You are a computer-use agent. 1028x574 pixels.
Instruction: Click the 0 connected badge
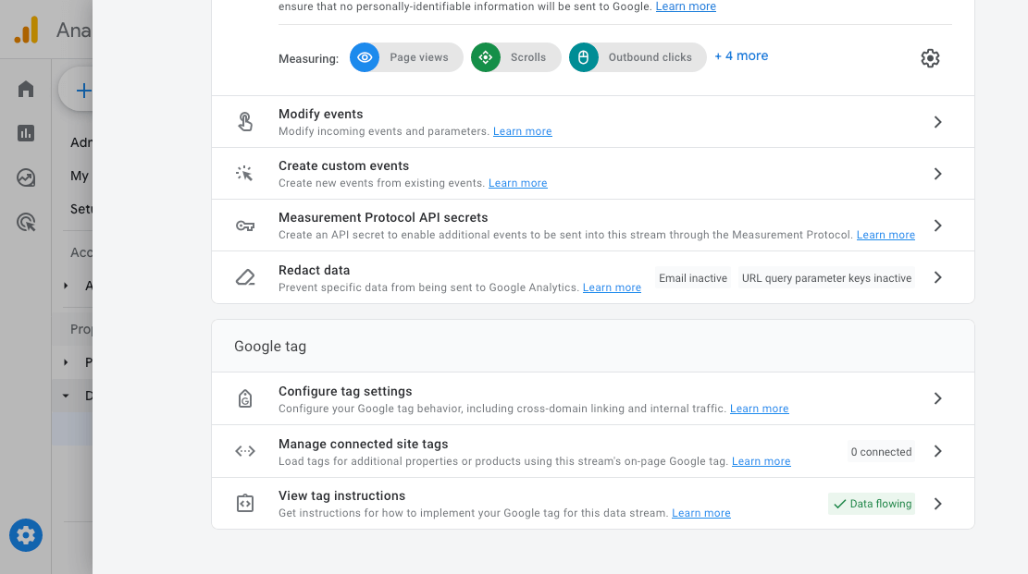click(x=881, y=451)
